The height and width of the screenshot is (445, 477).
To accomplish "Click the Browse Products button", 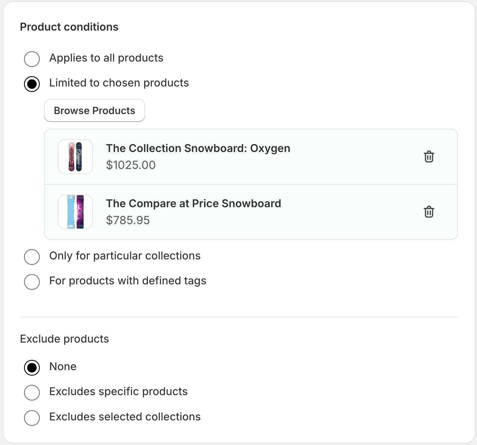I will coord(95,110).
